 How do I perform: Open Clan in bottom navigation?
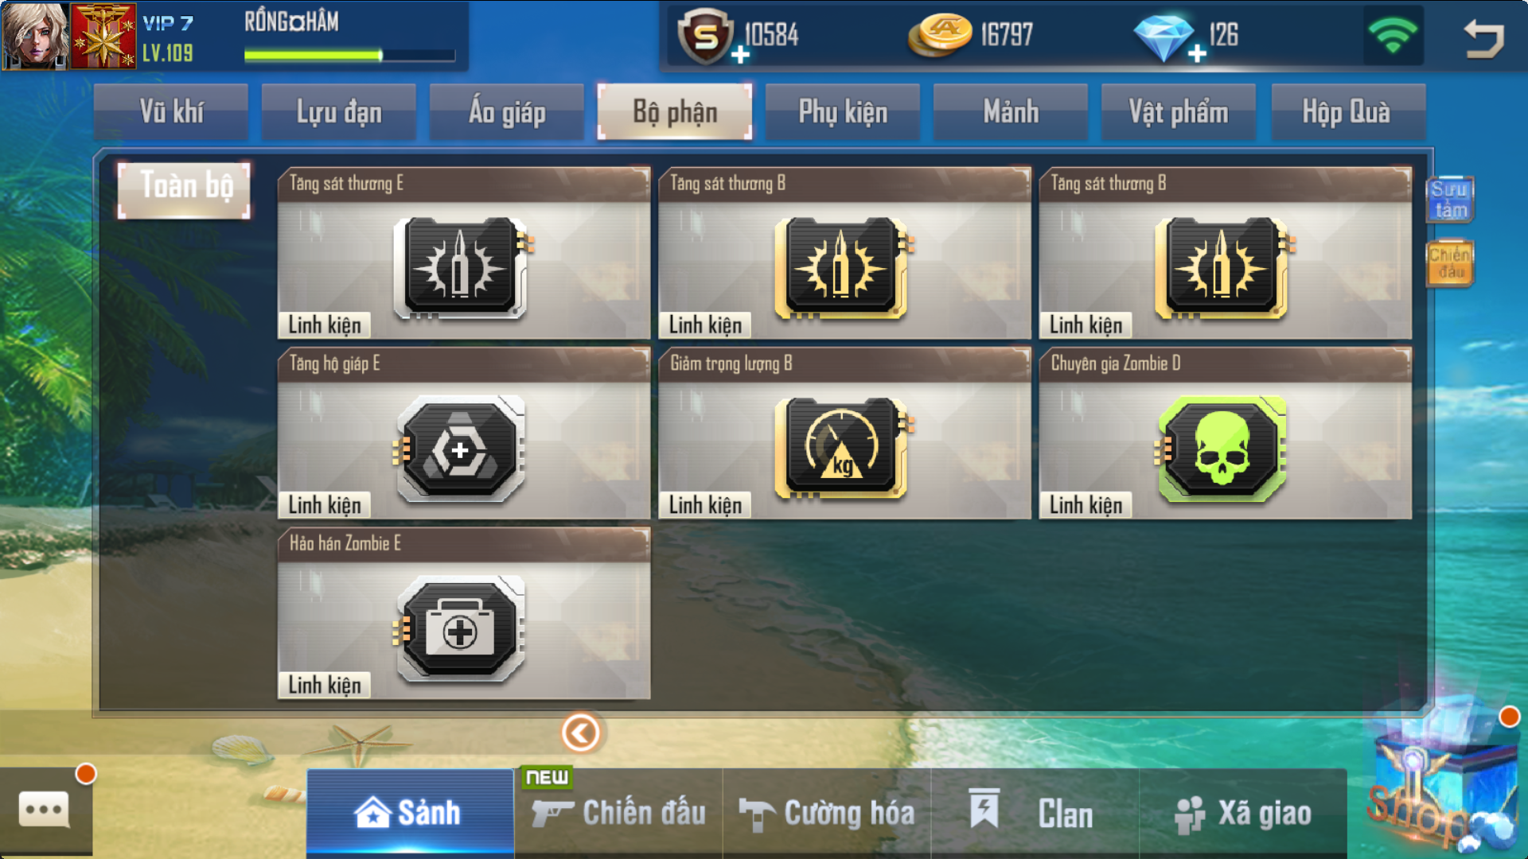click(x=1035, y=813)
